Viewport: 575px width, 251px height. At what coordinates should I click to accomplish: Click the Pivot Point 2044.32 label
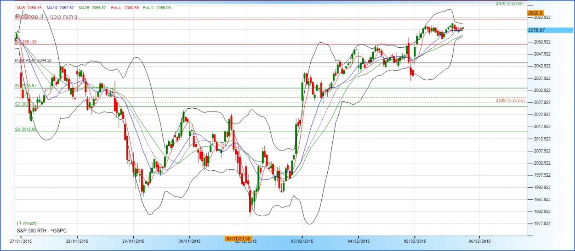(33, 60)
